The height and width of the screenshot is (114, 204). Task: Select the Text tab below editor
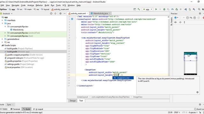(81, 101)
